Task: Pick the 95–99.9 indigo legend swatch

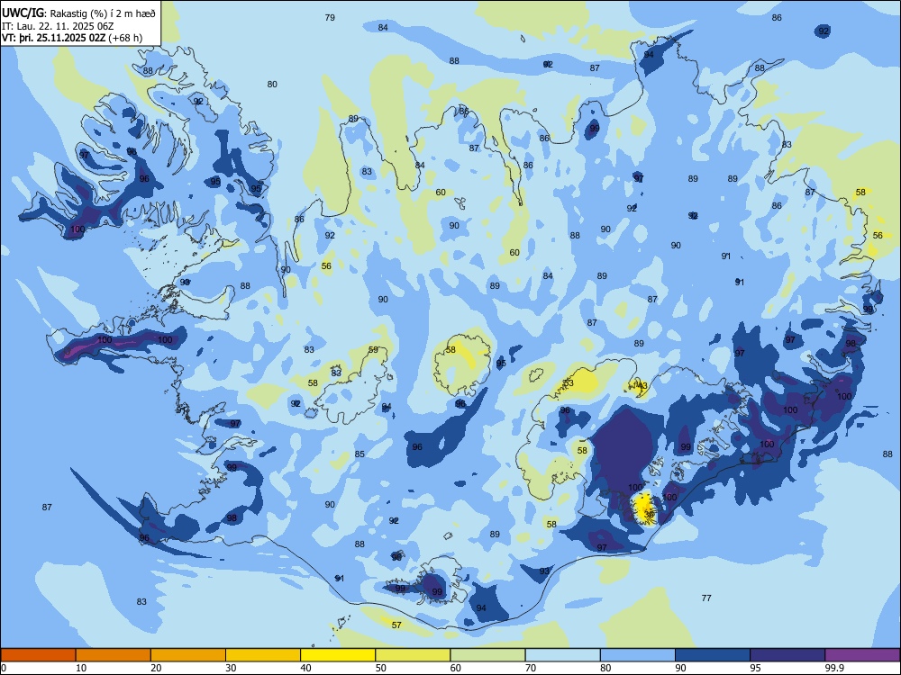Action: pyautogui.click(x=787, y=655)
